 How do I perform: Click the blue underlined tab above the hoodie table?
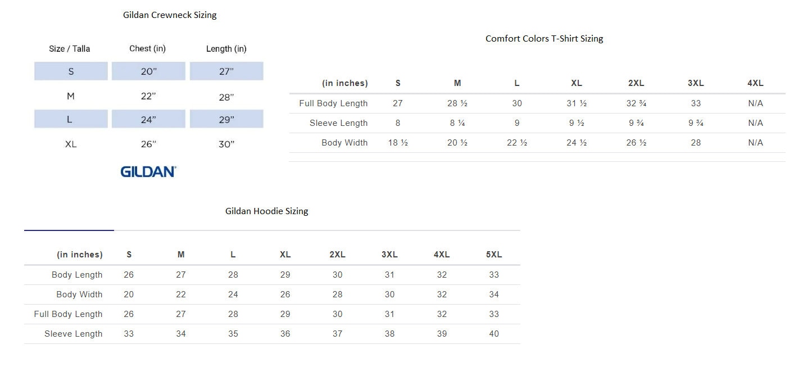69,230
